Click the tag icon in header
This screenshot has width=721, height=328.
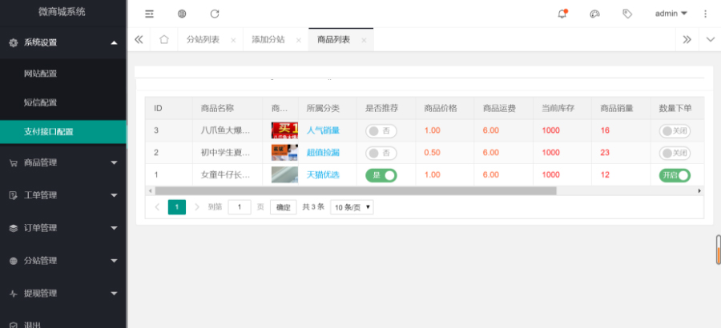[627, 14]
